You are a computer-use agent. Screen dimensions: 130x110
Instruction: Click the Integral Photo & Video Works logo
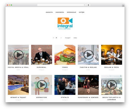(x=65, y=23)
